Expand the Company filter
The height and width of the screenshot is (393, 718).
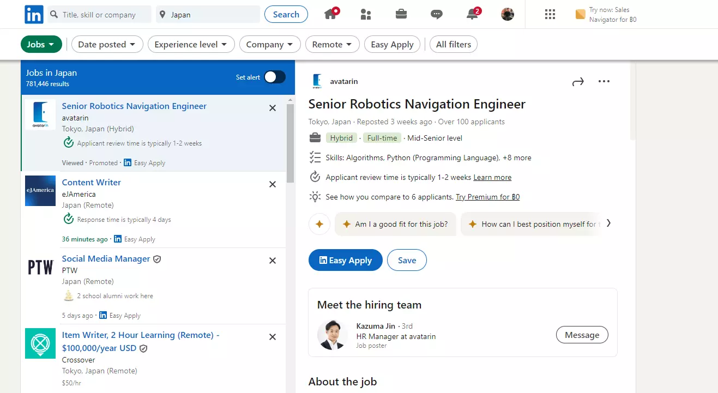(270, 45)
